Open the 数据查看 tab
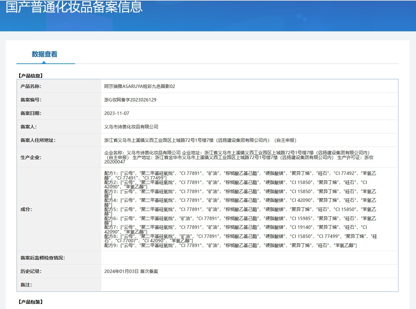This screenshot has height=309, width=416. click(44, 54)
